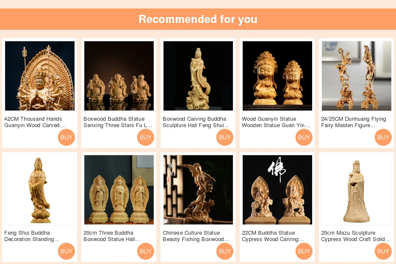Click BUY for 20cm Three Buddha Boxwood Statue

click(146, 251)
